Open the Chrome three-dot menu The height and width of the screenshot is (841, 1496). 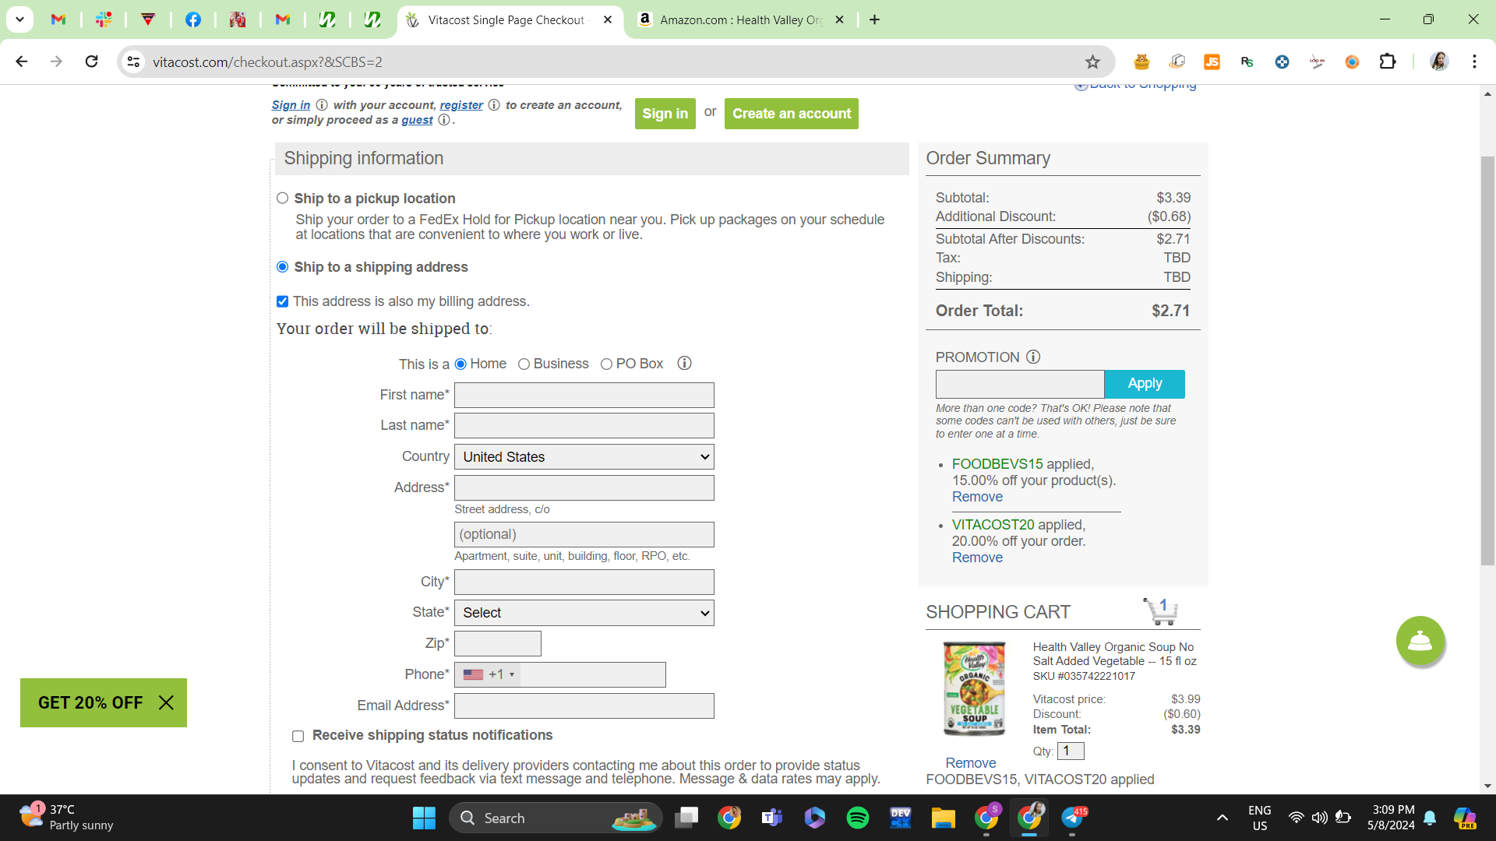pos(1474,62)
